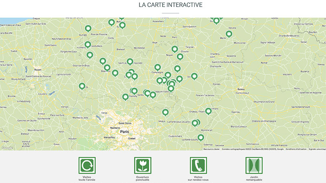Open the marker above Compiègne
This screenshot has width=326, height=183.
pyautogui.click(x=158, y=67)
